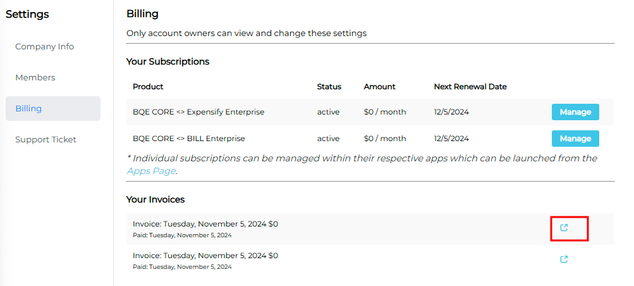Click the Status column header

329,87
